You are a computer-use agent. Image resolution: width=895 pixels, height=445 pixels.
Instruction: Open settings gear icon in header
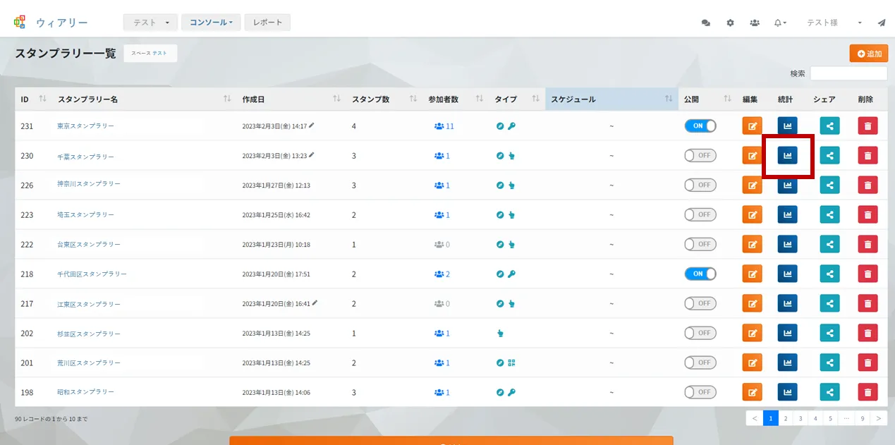click(x=731, y=23)
